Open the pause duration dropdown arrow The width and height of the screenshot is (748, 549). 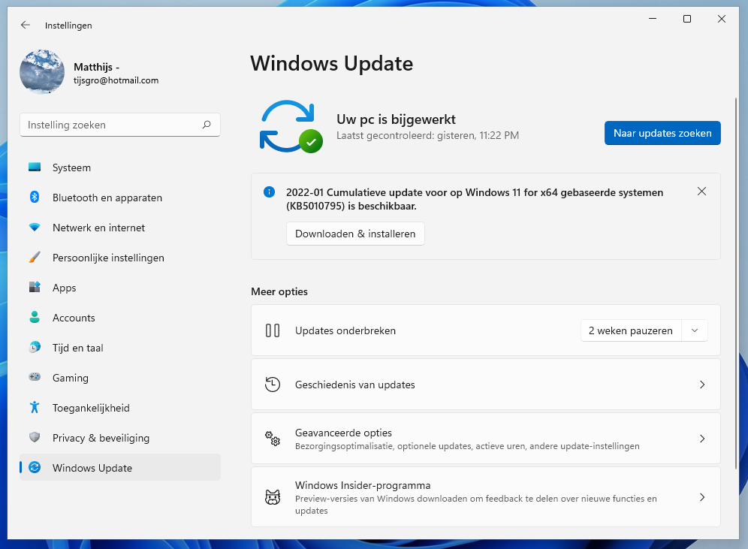click(695, 330)
